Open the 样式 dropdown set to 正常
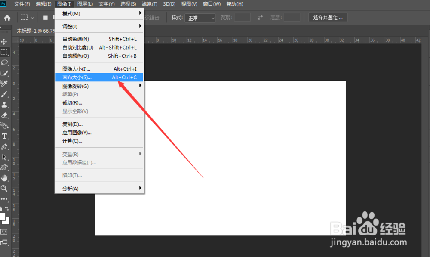The width and height of the screenshot is (430, 257). 200,18
